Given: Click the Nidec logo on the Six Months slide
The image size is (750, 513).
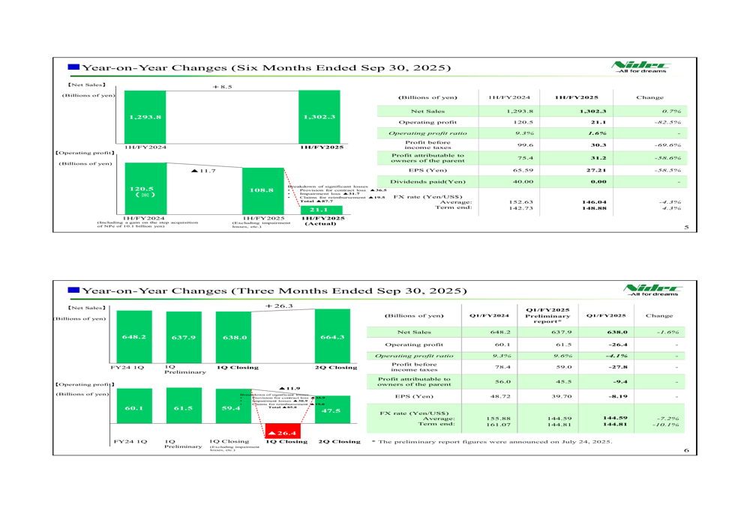Looking at the screenshot, I should point(641,67).
